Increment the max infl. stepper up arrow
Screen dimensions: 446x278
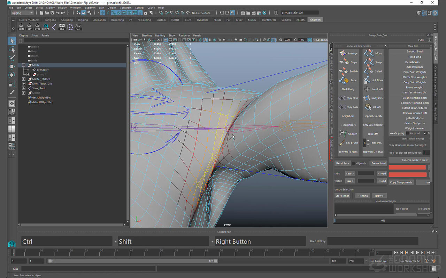click(x=368, y=141)
